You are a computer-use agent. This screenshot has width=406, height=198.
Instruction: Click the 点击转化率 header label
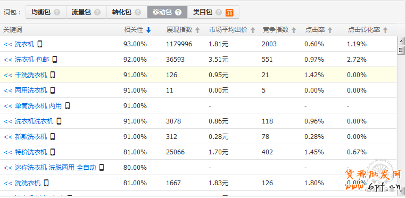tap(364, 30)
